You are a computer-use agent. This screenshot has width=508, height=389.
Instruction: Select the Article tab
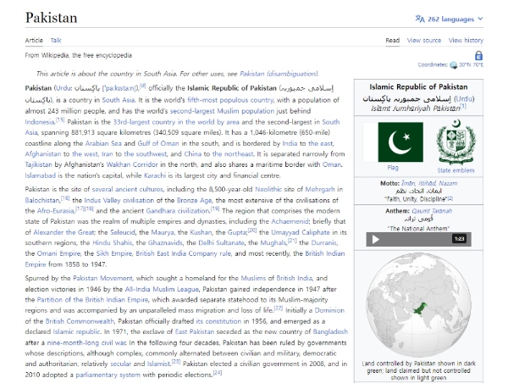(34, 40)
